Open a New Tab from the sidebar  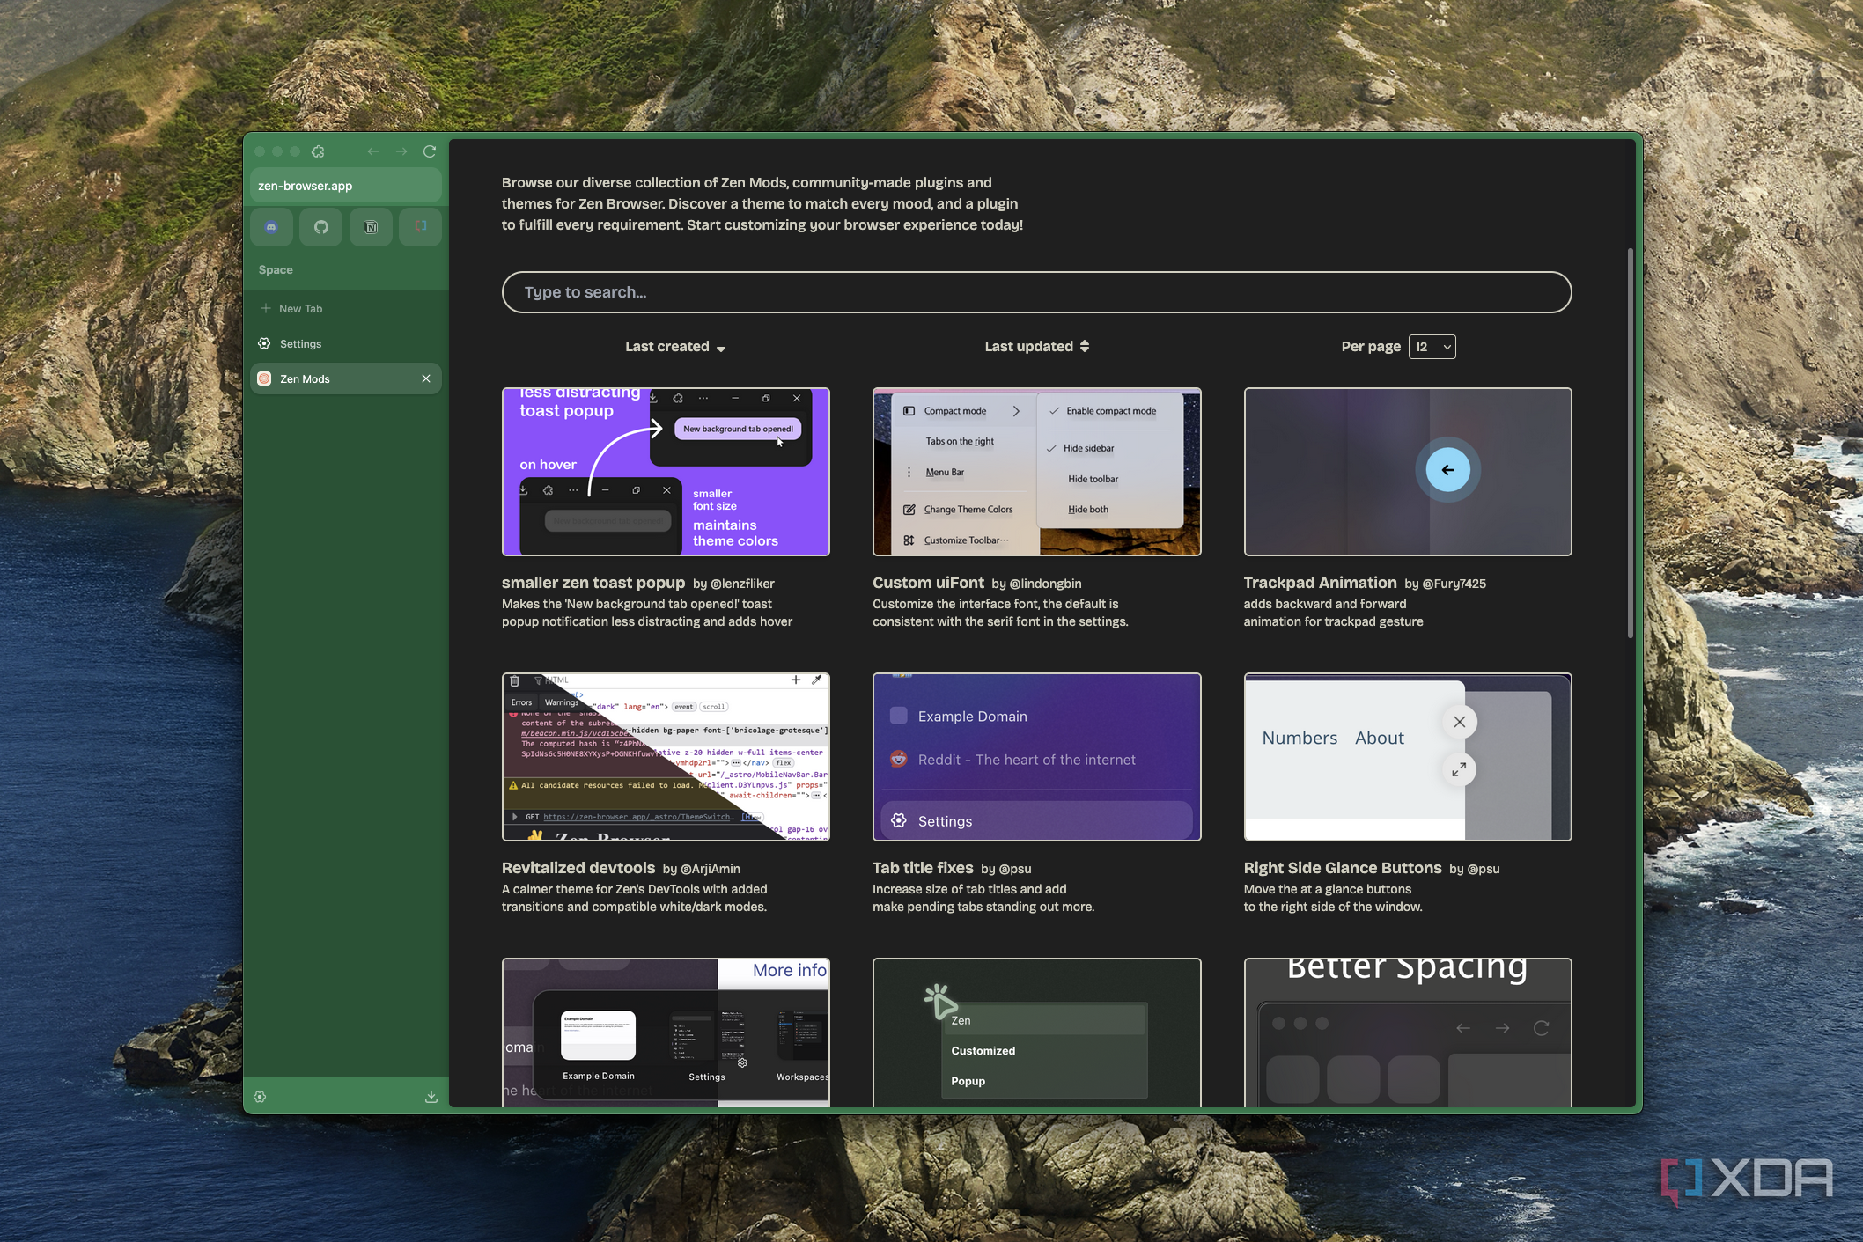(x=346, y=308)
